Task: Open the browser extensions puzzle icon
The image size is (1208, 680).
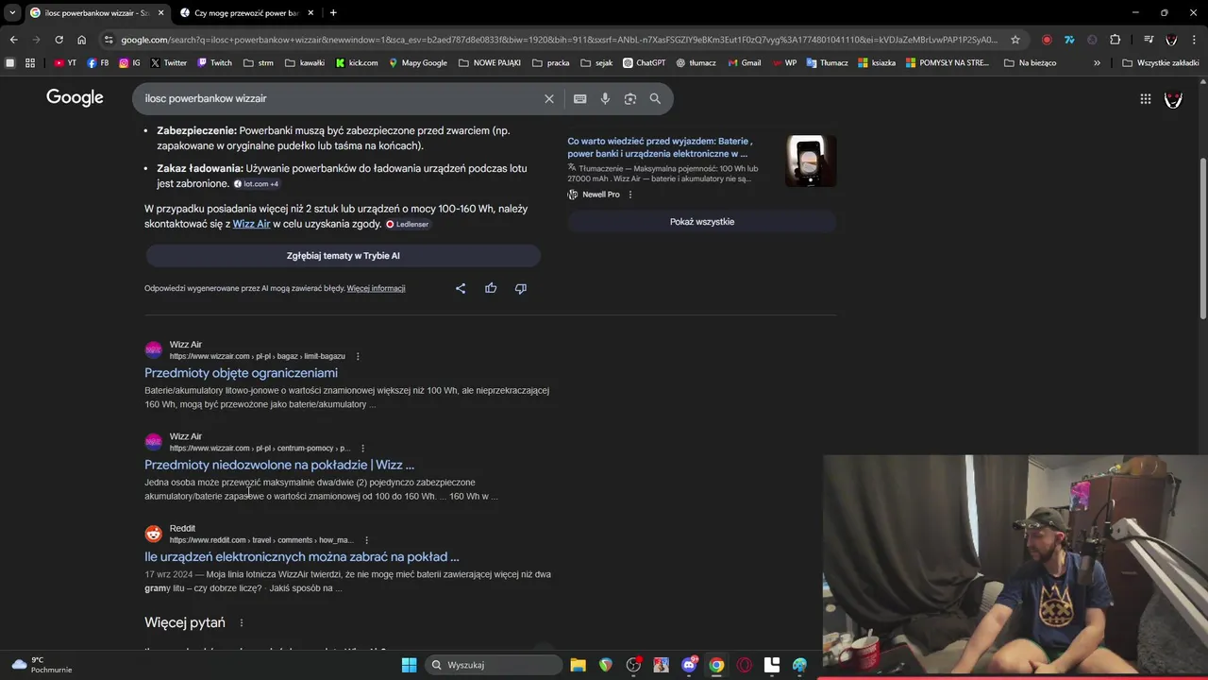Action: click(1116, 40)
